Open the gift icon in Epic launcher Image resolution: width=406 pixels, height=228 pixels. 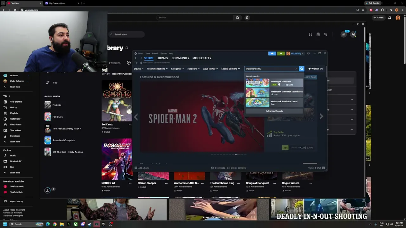pos(318,34)
